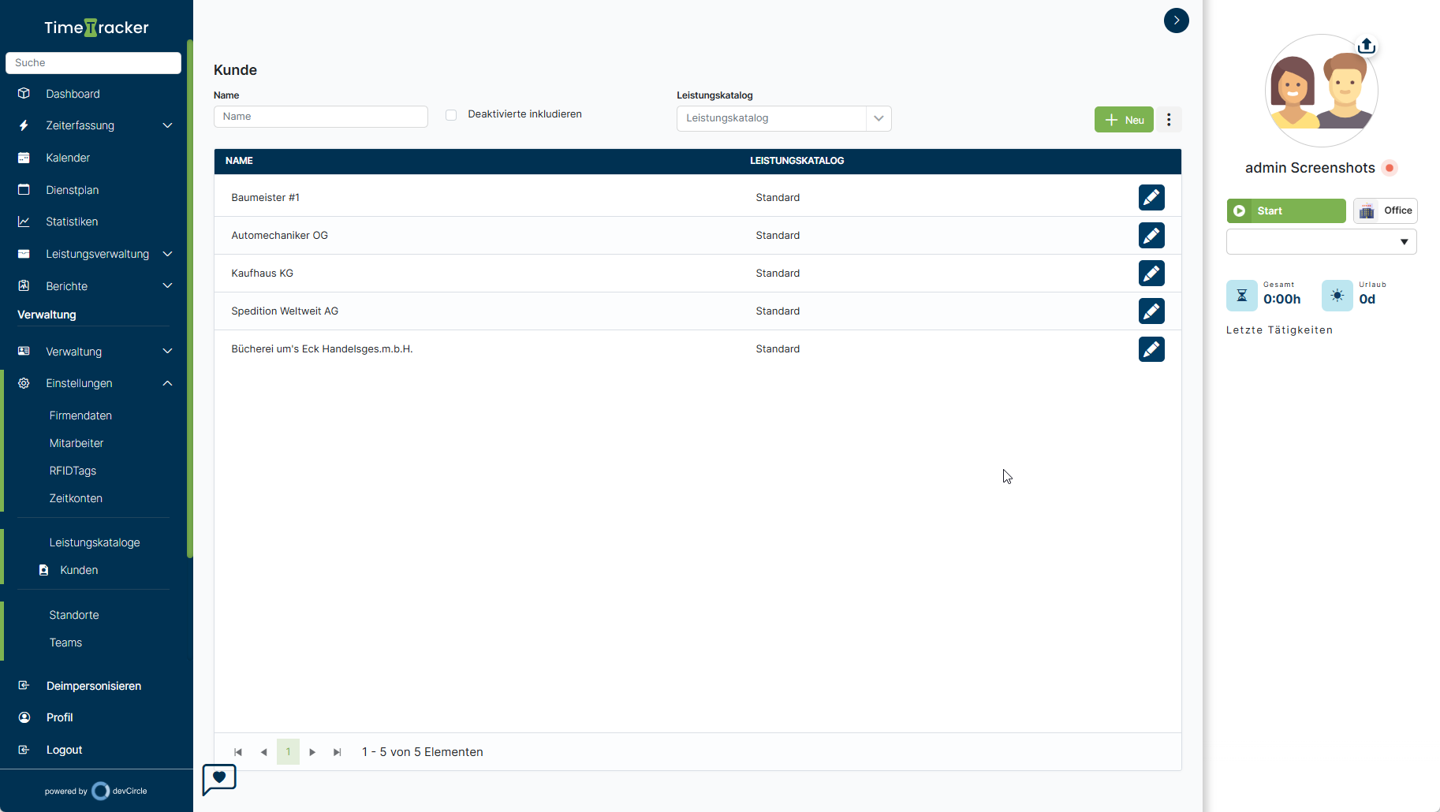Open the feedback heart chat icon
The image size is (1440, 812).
coord(219,779)
